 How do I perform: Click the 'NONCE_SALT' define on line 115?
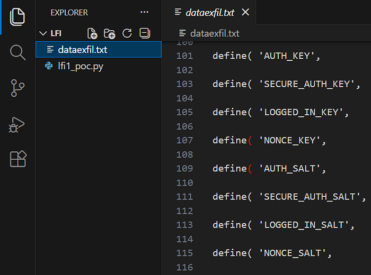(293, 253)
